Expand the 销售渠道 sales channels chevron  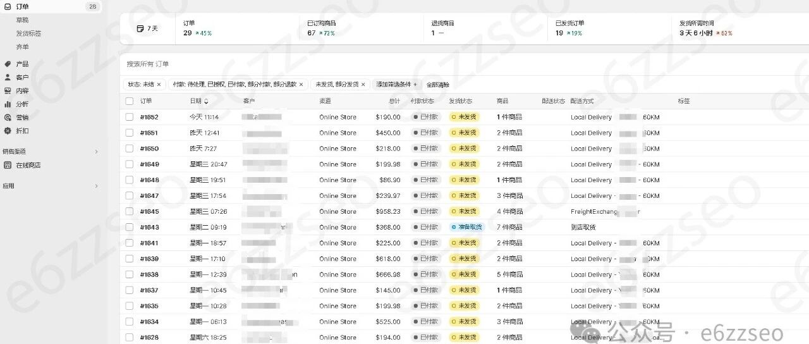tap(97, 152)
